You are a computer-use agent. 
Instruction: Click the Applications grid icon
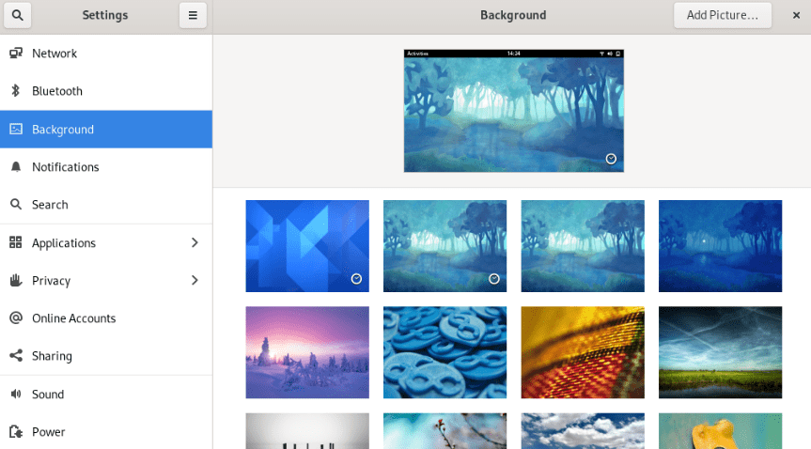[x=16, y=242]
